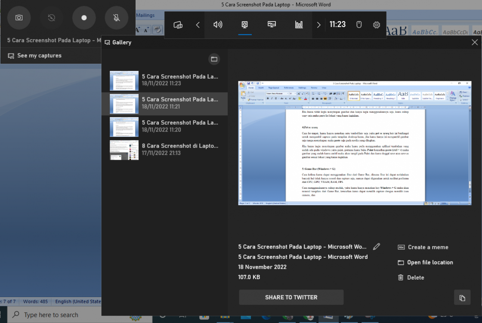Open captures folder icon in Gallery
This screenshot has height=323, width=482.
214,59
